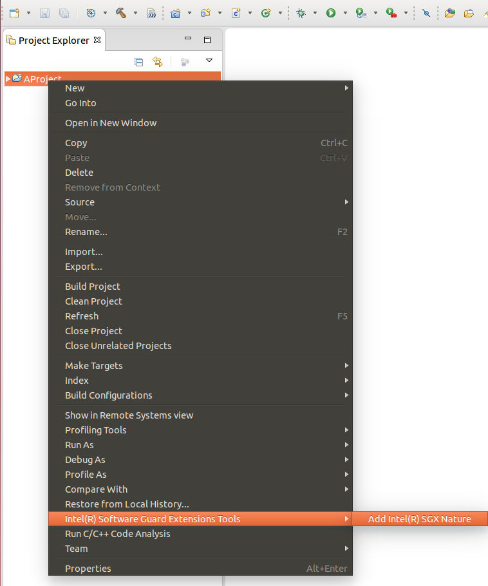The image size is (488, 586).
Task: Click the New wizard toolbar icon
Action: click(14, 12)
